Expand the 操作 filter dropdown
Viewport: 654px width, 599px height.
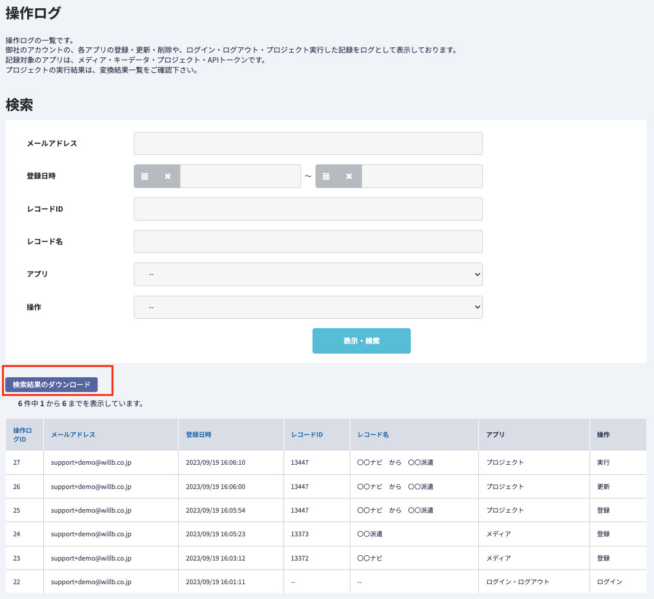[x=308, y=307]
